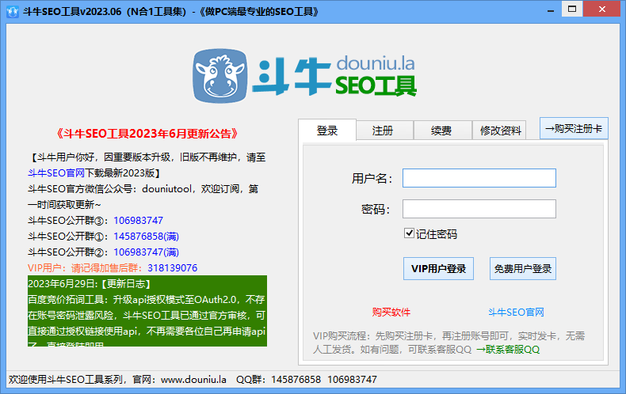Image resolution: width=626 pixels, height=394 pixels.
Task: Open the red 购买软件 link
Action: point(391,313)
